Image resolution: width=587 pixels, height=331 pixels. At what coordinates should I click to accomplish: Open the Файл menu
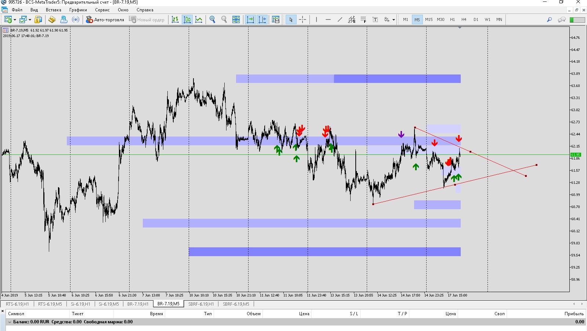(x=17, y=10)
